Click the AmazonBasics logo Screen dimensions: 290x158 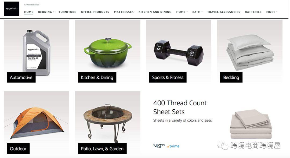tap(12, 9)
